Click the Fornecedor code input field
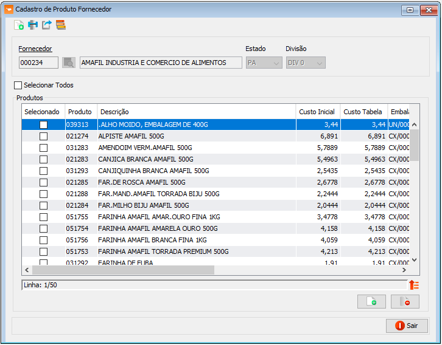 tap(38, 63)
